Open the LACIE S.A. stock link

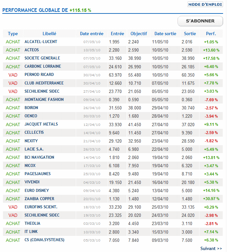coord(34,149)
